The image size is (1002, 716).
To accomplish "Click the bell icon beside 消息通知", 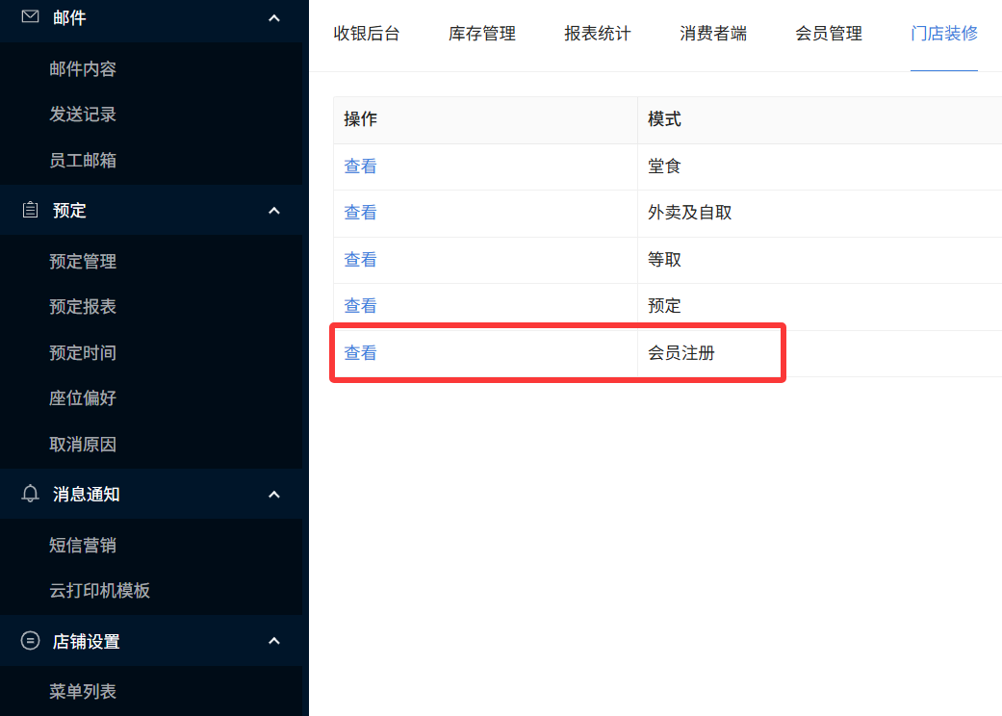I will click(x=30, y=494).
